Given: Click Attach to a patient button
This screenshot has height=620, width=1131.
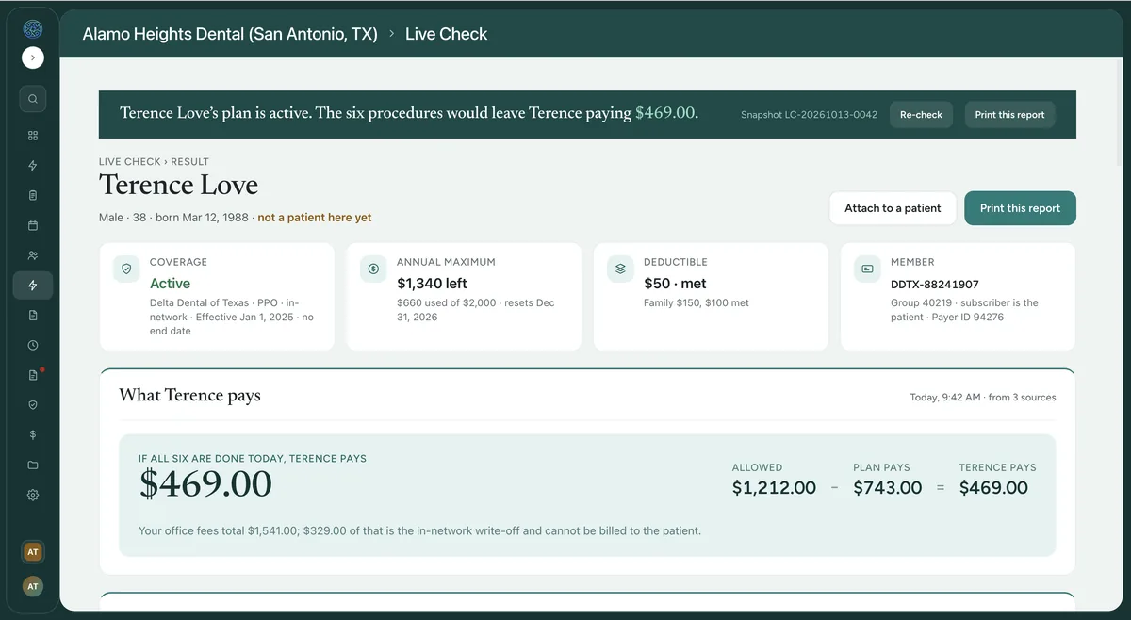Looking at the screenshot, I should click(x=893, y=208).
